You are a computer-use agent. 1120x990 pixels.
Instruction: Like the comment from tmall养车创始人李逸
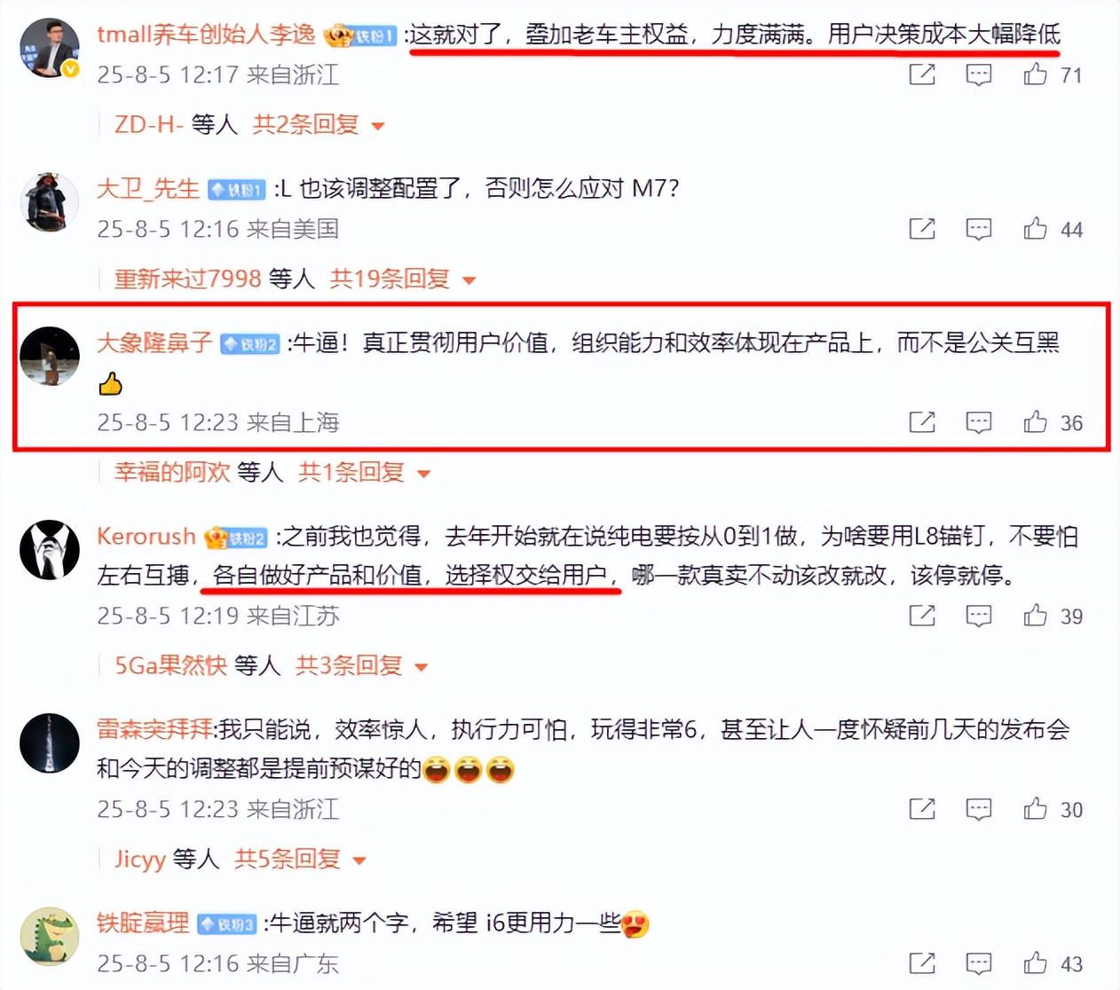tap(1035, 74)
